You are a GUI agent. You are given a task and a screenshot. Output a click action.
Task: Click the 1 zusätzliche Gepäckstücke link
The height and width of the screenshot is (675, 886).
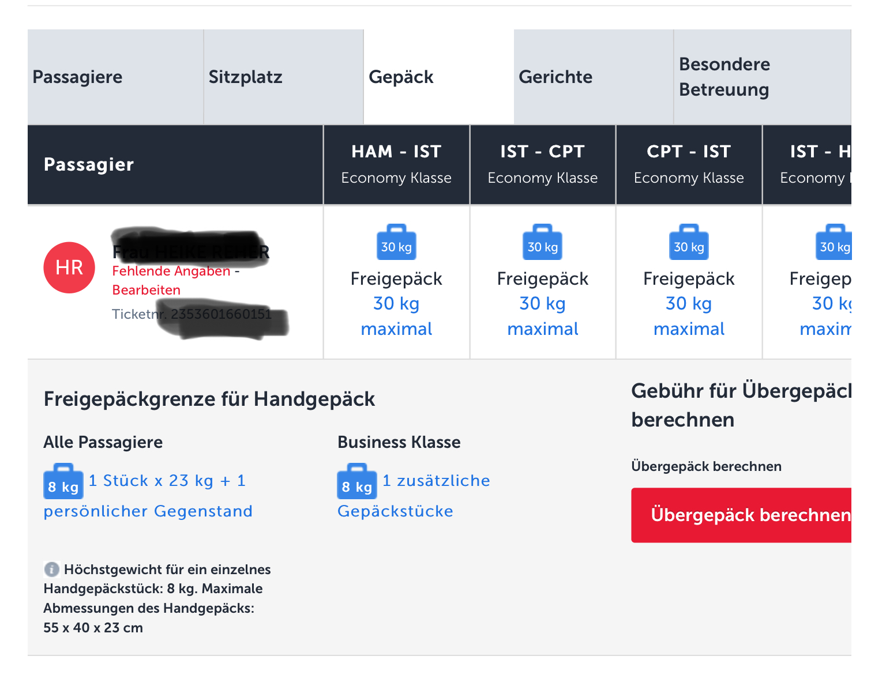436,481
